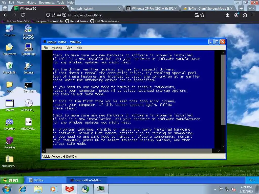Click the Windows system clock 4:21 PM
Image resolution: width=259 pixels, height=194 pixels.
246,189
